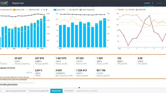Click the 2,69 % CR value

pyautogui.click(x=39, y=70)
